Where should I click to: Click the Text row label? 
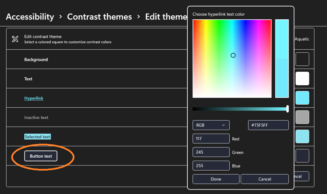(x=28, y=79)
